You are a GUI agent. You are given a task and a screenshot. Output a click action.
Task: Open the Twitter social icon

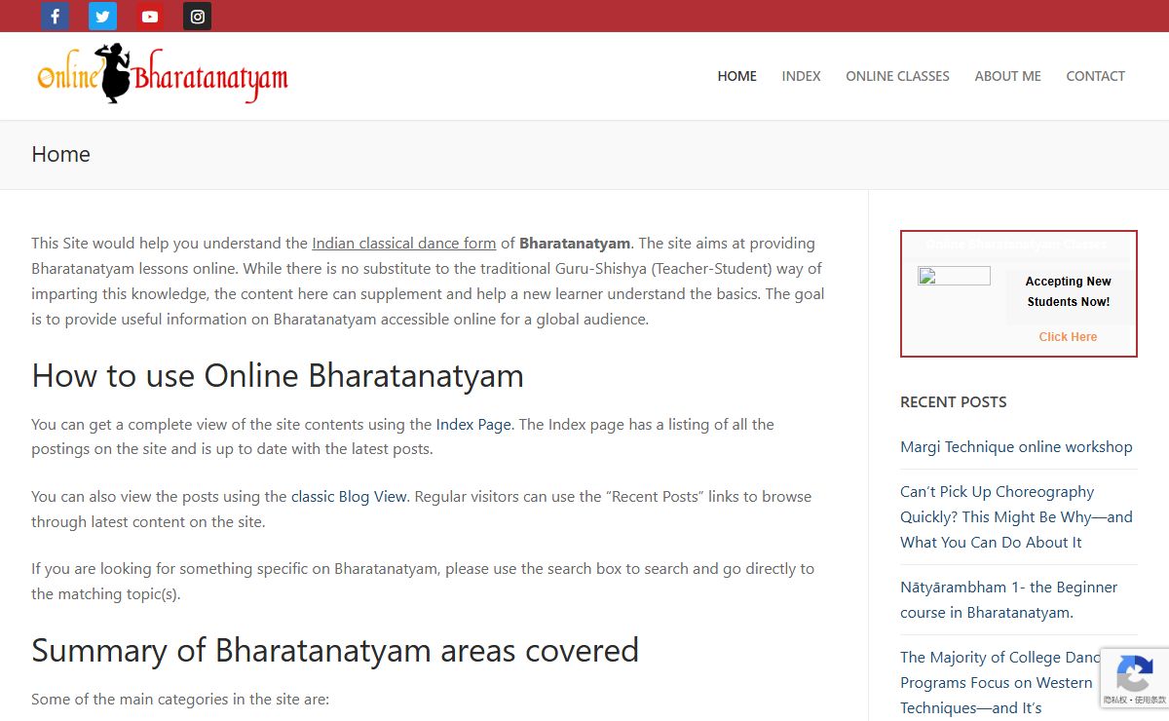pyautogui.click(x=102, y=16)
